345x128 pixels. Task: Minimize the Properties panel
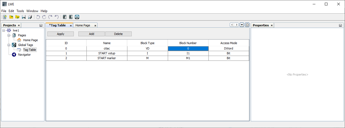pos(340,26)
